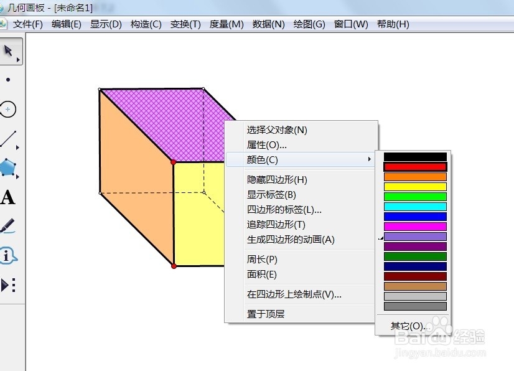Expand the Arrow tool flyout triangle
The image size is (514, 371).
click(x=18, y=60)
